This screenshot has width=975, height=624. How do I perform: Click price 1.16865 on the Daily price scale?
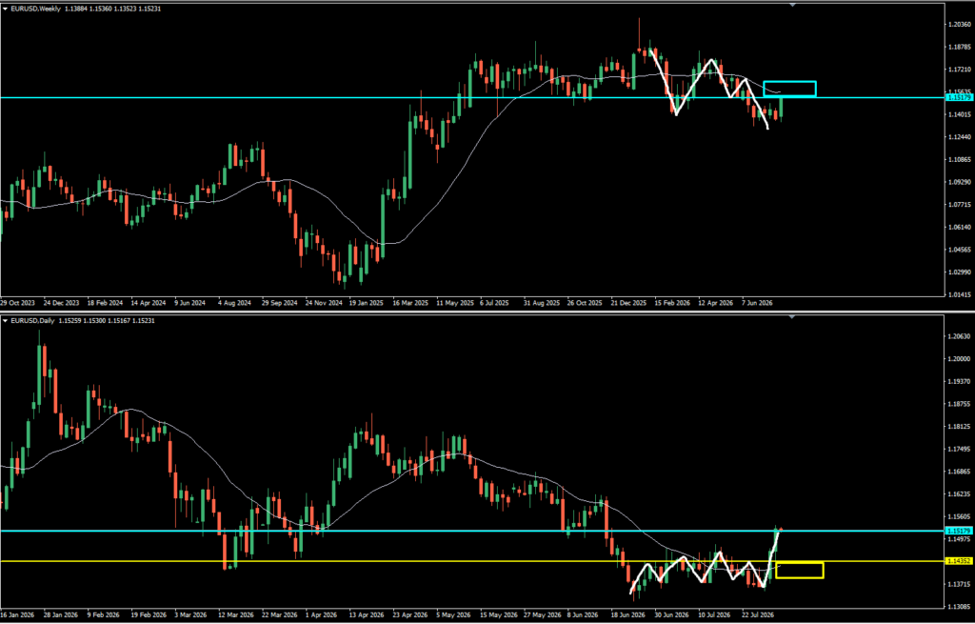coord(962,472)
